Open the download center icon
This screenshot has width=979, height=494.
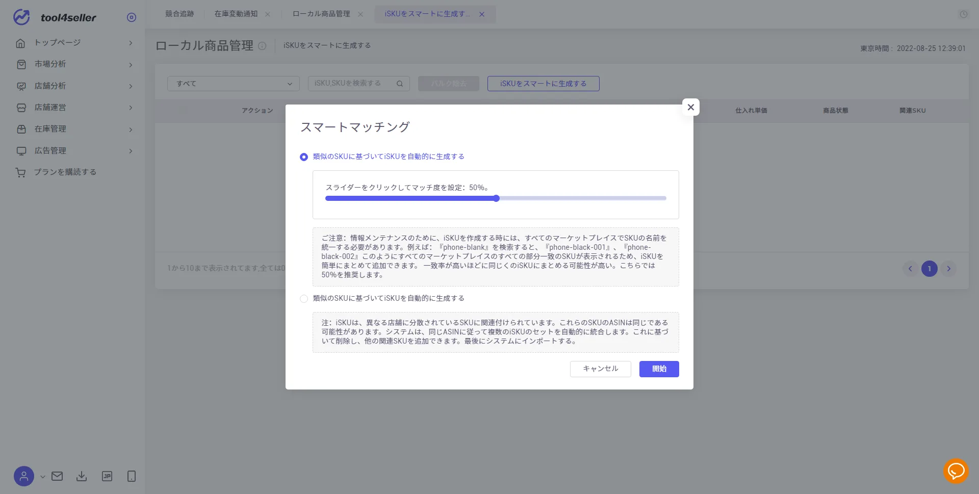82,476
